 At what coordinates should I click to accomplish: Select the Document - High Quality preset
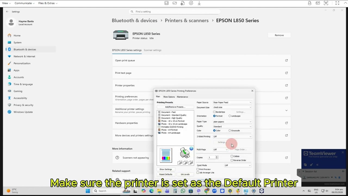[x=172, y=118]
